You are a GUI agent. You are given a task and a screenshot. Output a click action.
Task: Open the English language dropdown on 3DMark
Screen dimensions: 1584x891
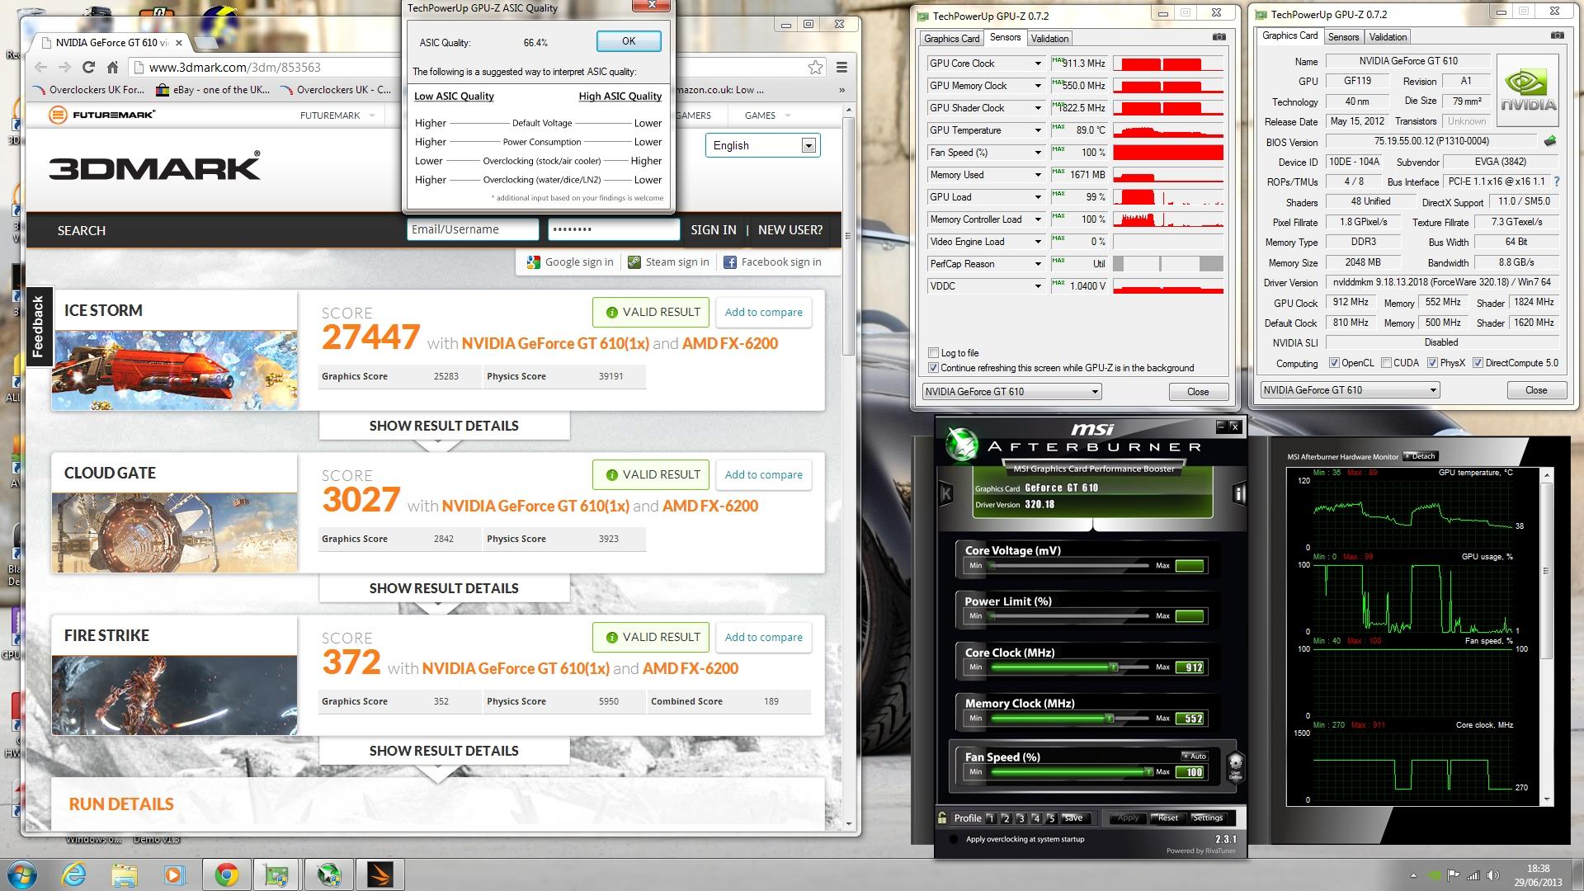tap(762, 145)
